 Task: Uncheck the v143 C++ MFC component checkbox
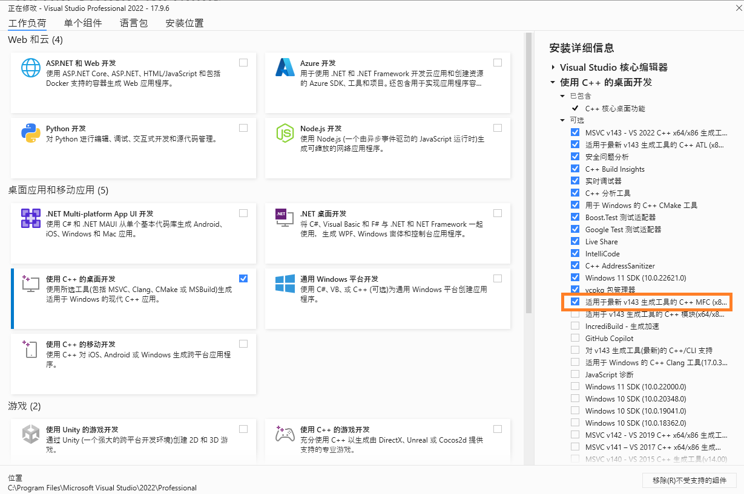[574, 301]
